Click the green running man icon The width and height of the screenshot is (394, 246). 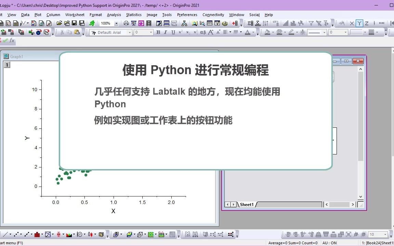(92, 23)
